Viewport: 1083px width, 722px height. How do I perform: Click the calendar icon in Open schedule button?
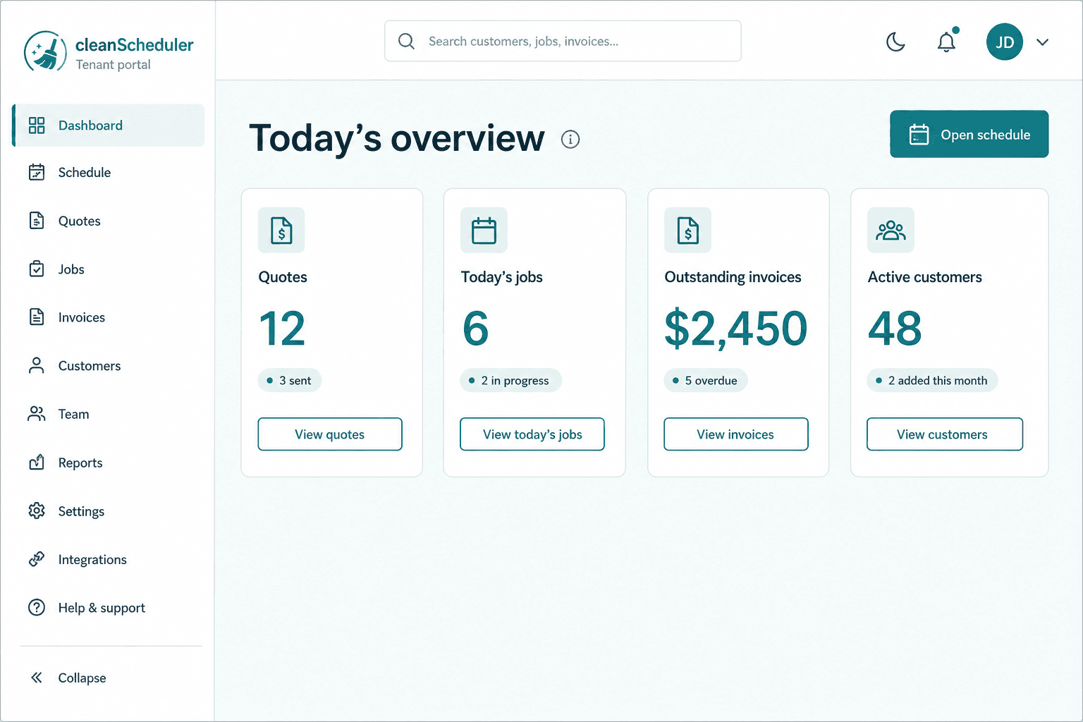pos(919,134)
